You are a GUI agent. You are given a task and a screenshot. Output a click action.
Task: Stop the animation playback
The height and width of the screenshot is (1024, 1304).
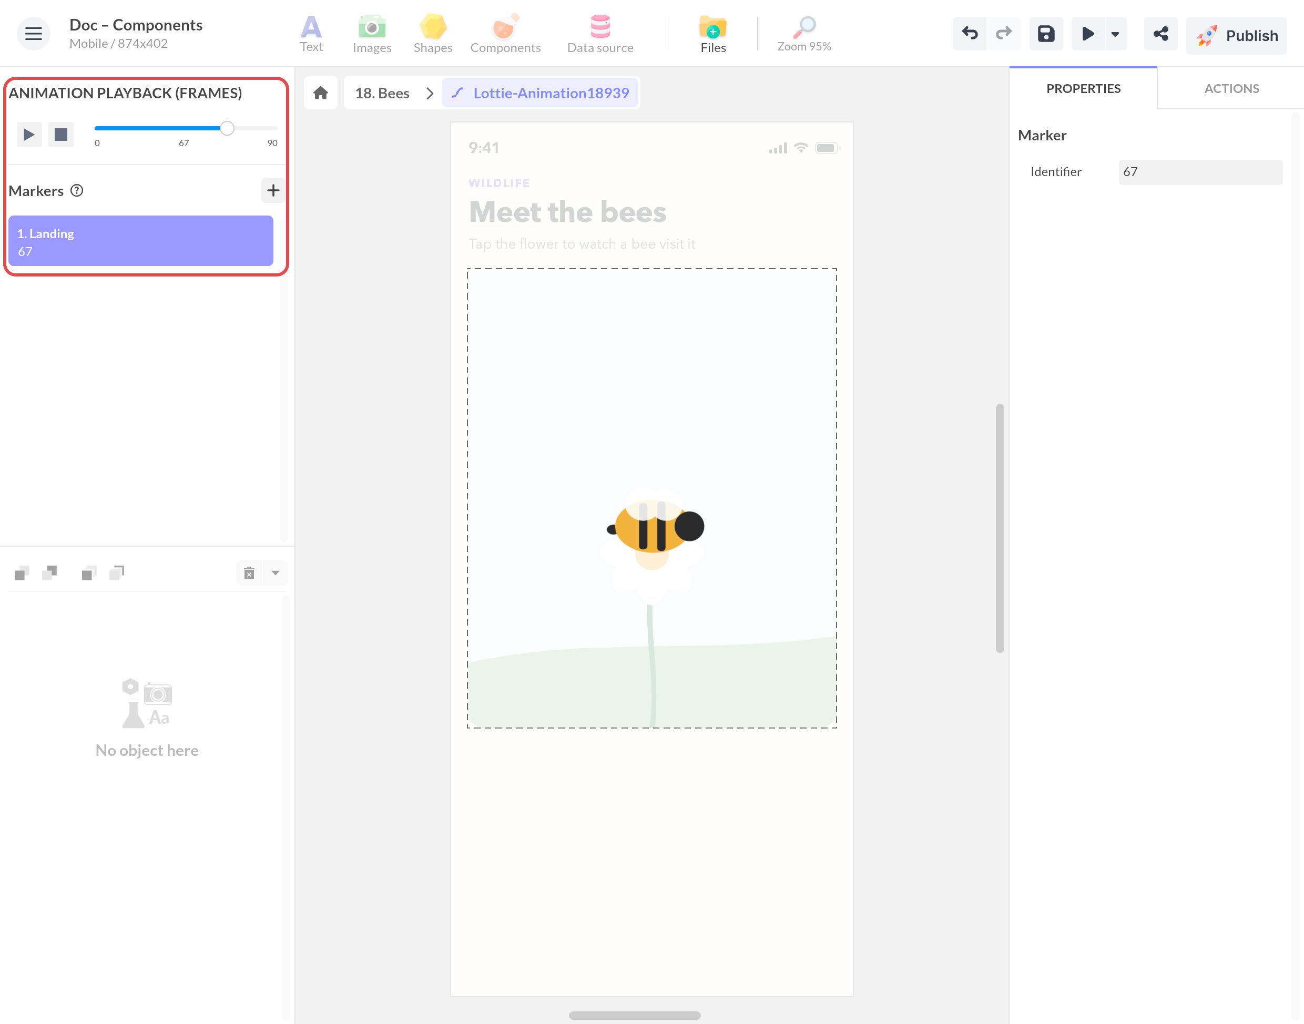[x=60, y=134]
